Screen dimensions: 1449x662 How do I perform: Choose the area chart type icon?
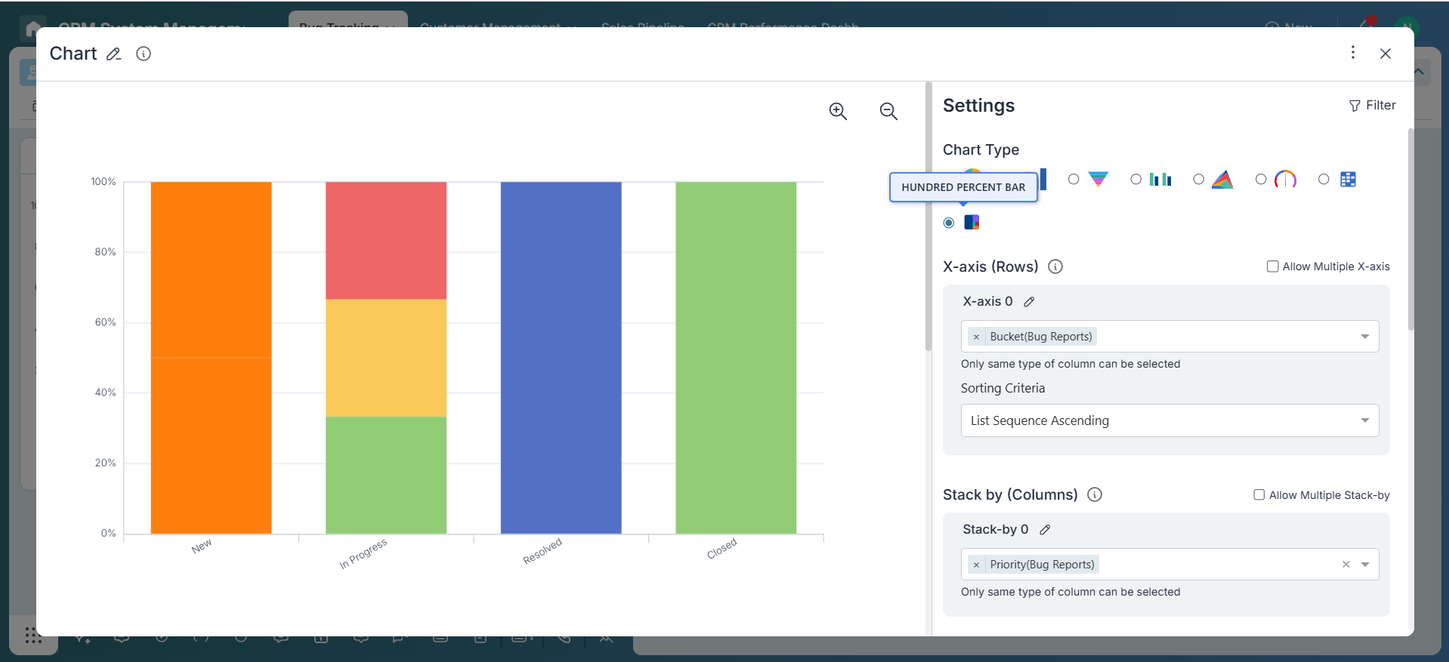[x=1222, y=179]
